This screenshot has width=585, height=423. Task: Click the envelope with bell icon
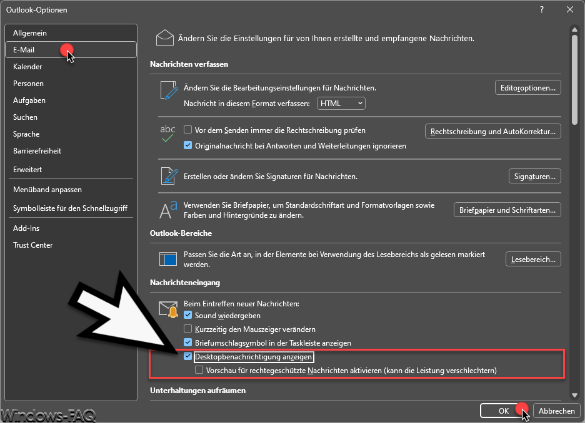click(x=168, y=309)
